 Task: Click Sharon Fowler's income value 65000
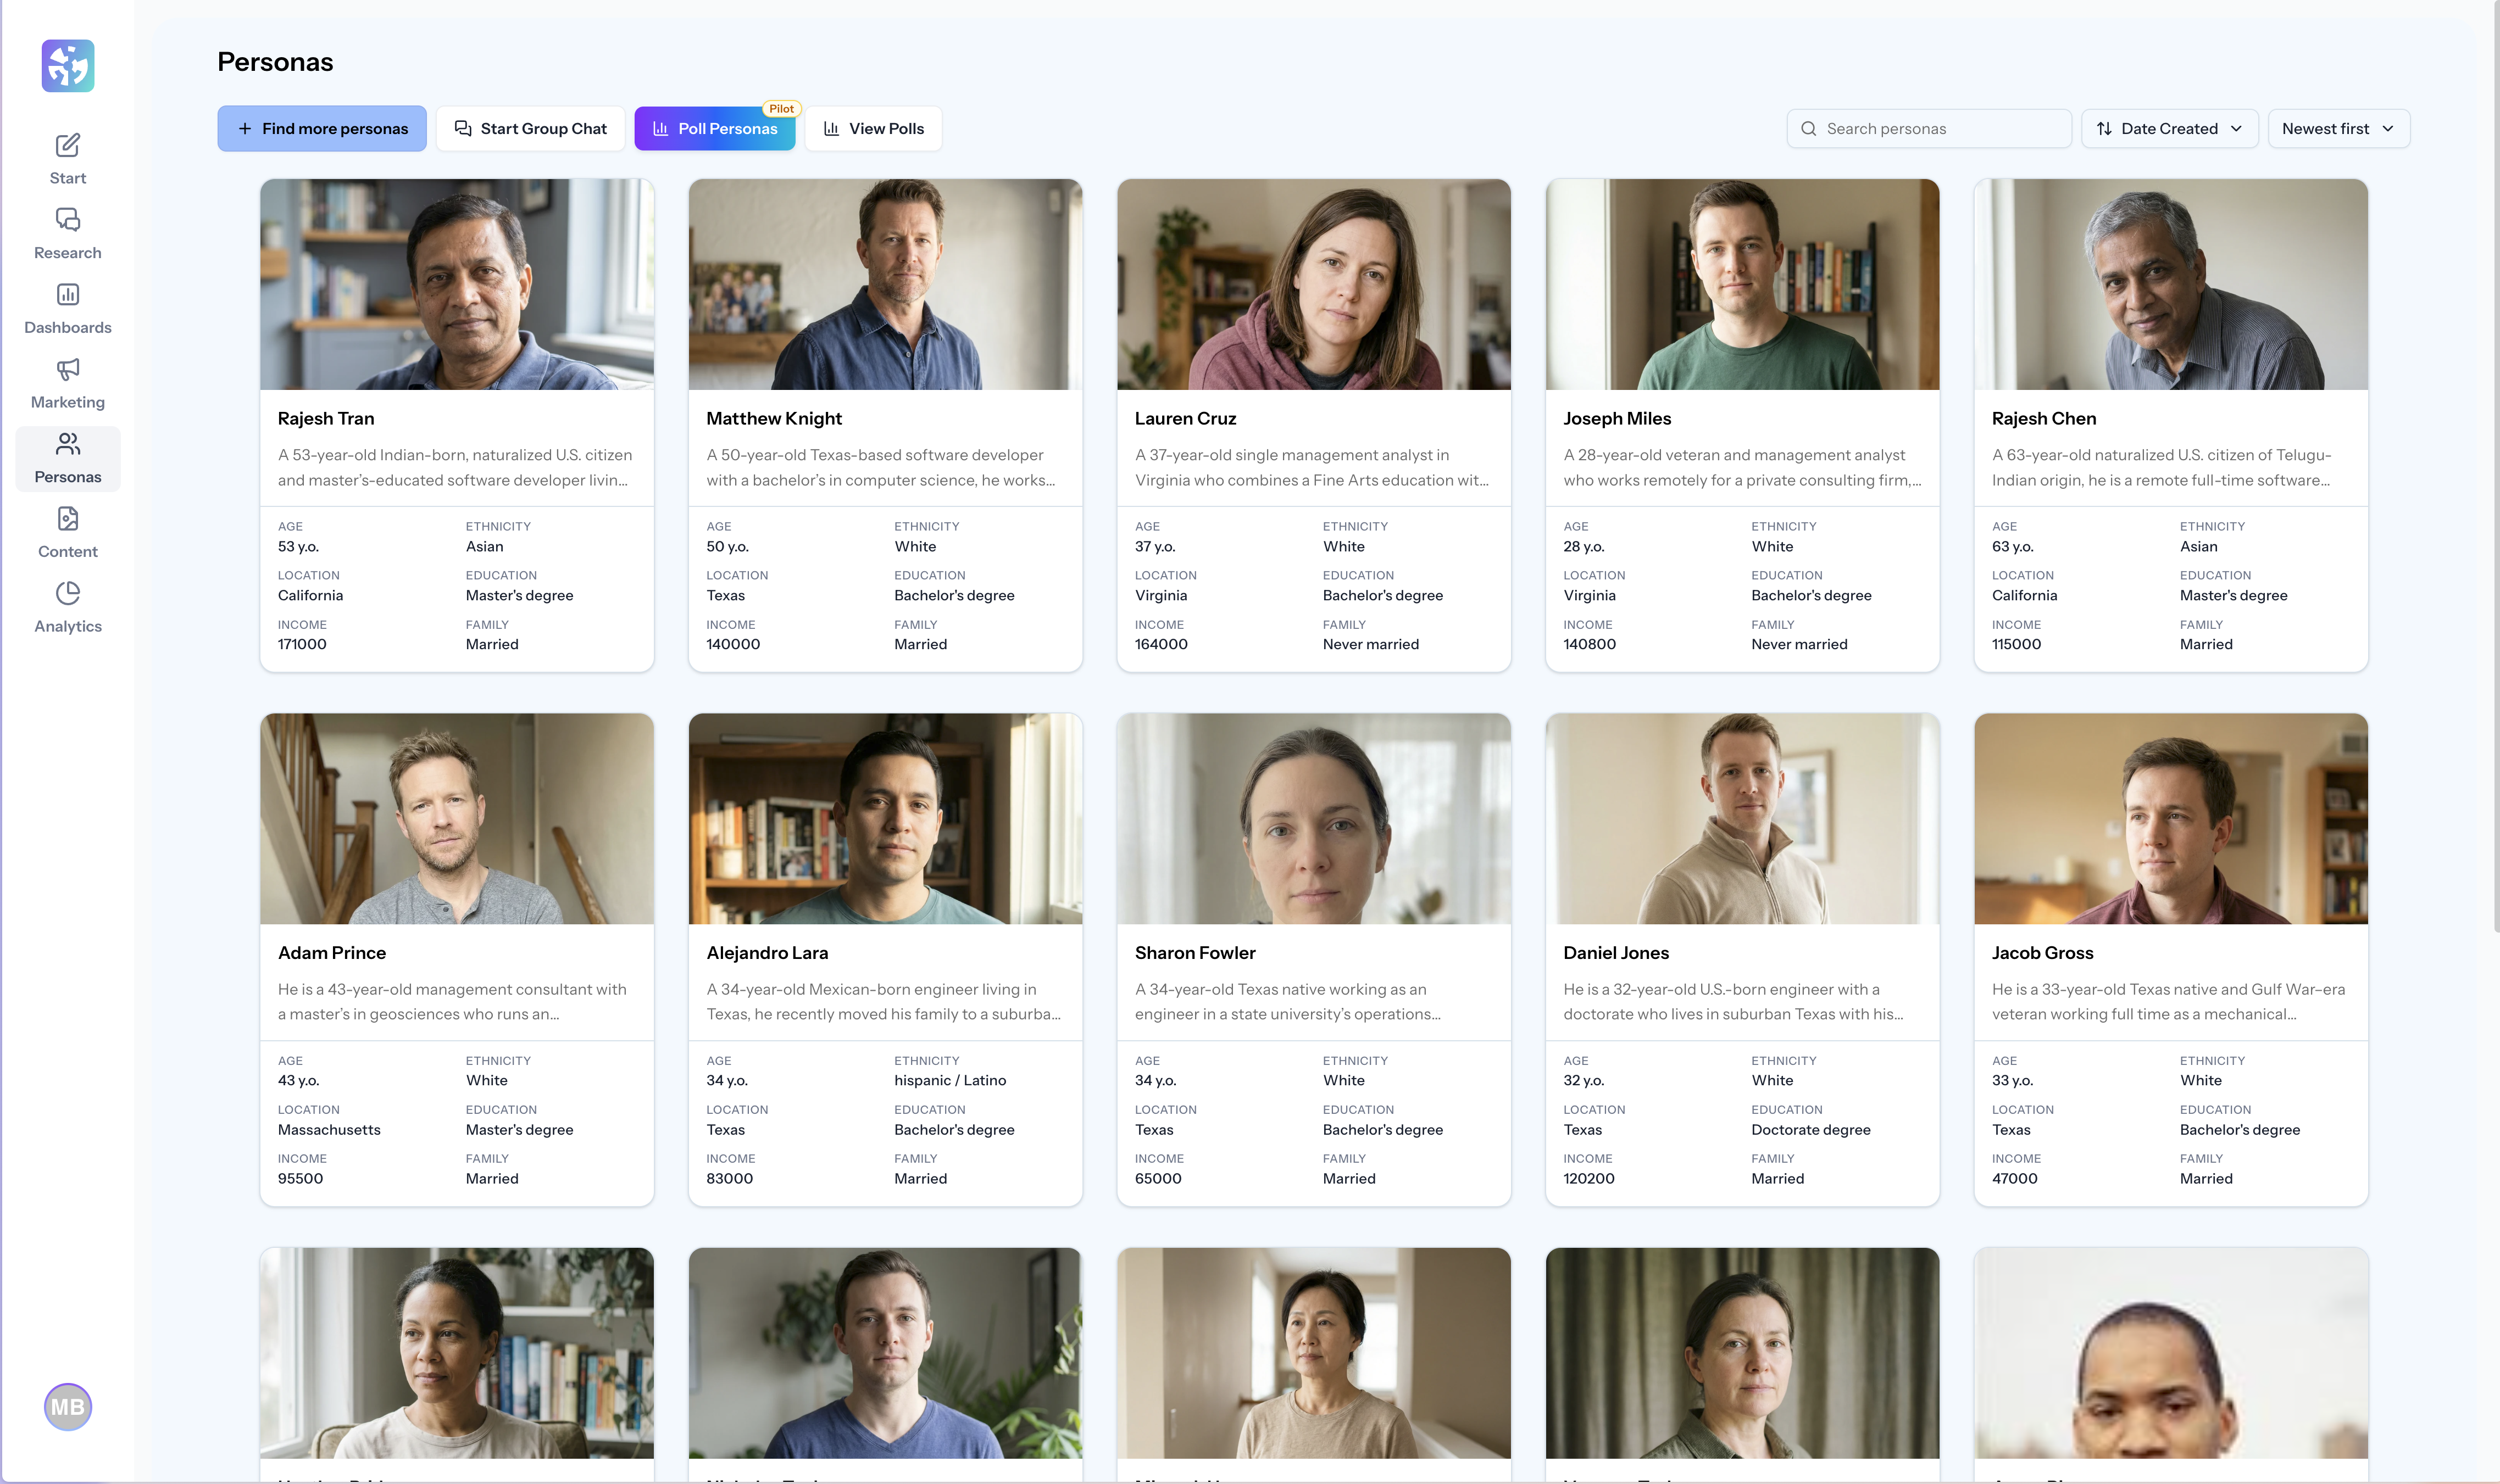pyautogui.click(x=1158, y=1179)
